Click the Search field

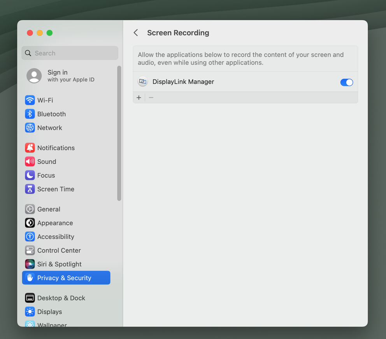[70, 53]
